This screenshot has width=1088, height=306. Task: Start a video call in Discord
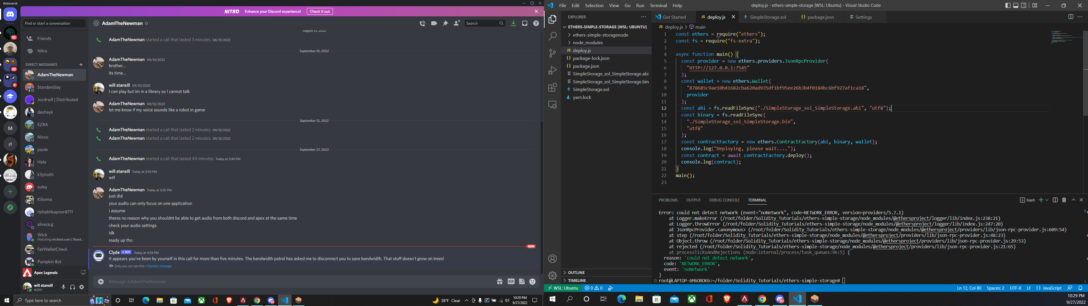tap(434, 23)
